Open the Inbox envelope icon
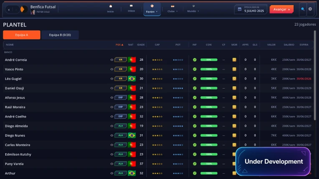Viewport: 319px width, 179px height. click(131, 6)
